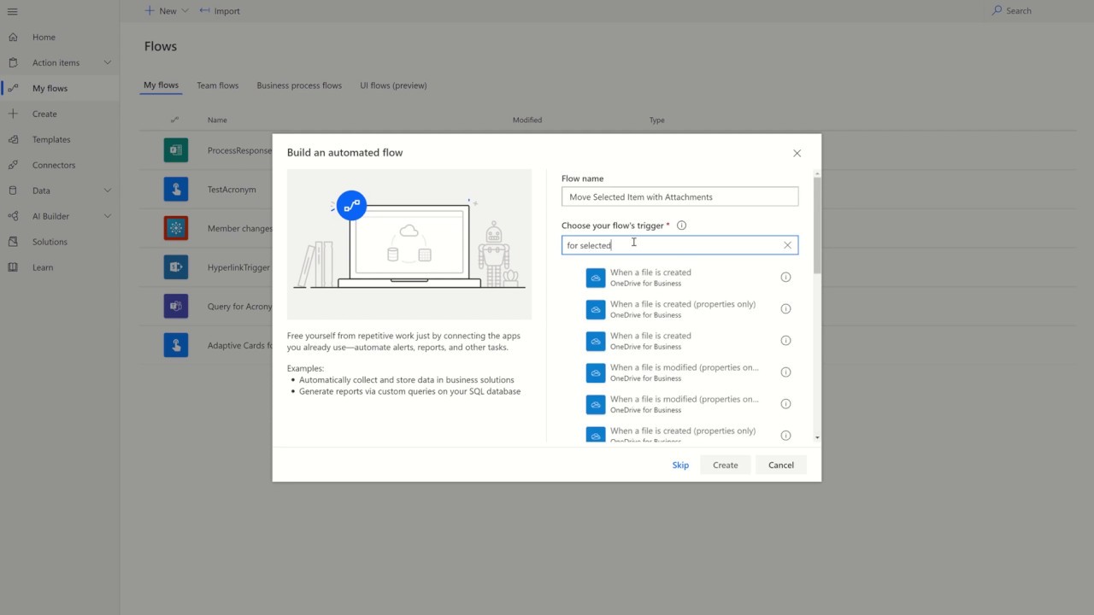The height and width of the screenshot is (615, 1094).
Task: Click the Create plus icon in sidebar
Action: click(x=13, y=114)
